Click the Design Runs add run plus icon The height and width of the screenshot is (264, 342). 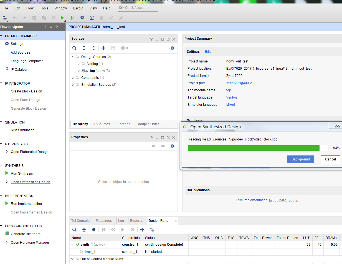[x=142, y=230]
